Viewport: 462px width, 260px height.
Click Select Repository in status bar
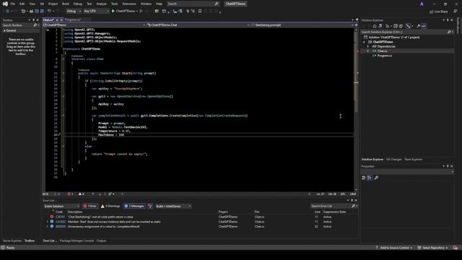coord(433,248)
